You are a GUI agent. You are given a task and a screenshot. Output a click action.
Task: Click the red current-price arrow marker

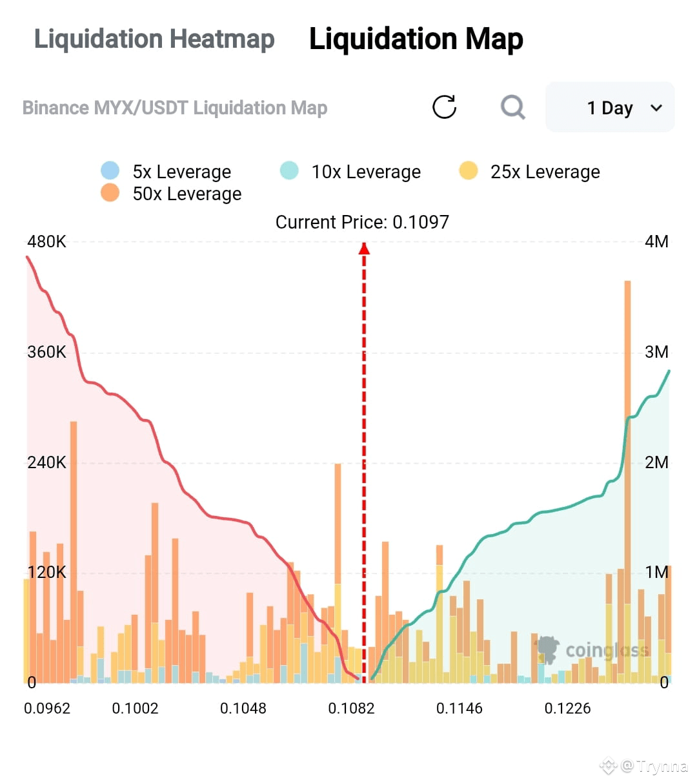coord(364,248)
